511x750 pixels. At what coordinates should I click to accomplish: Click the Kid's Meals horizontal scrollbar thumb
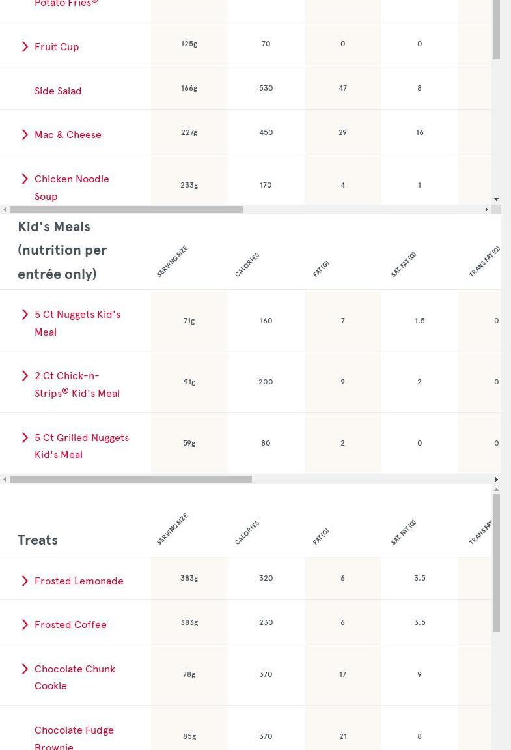pos(130,480)
